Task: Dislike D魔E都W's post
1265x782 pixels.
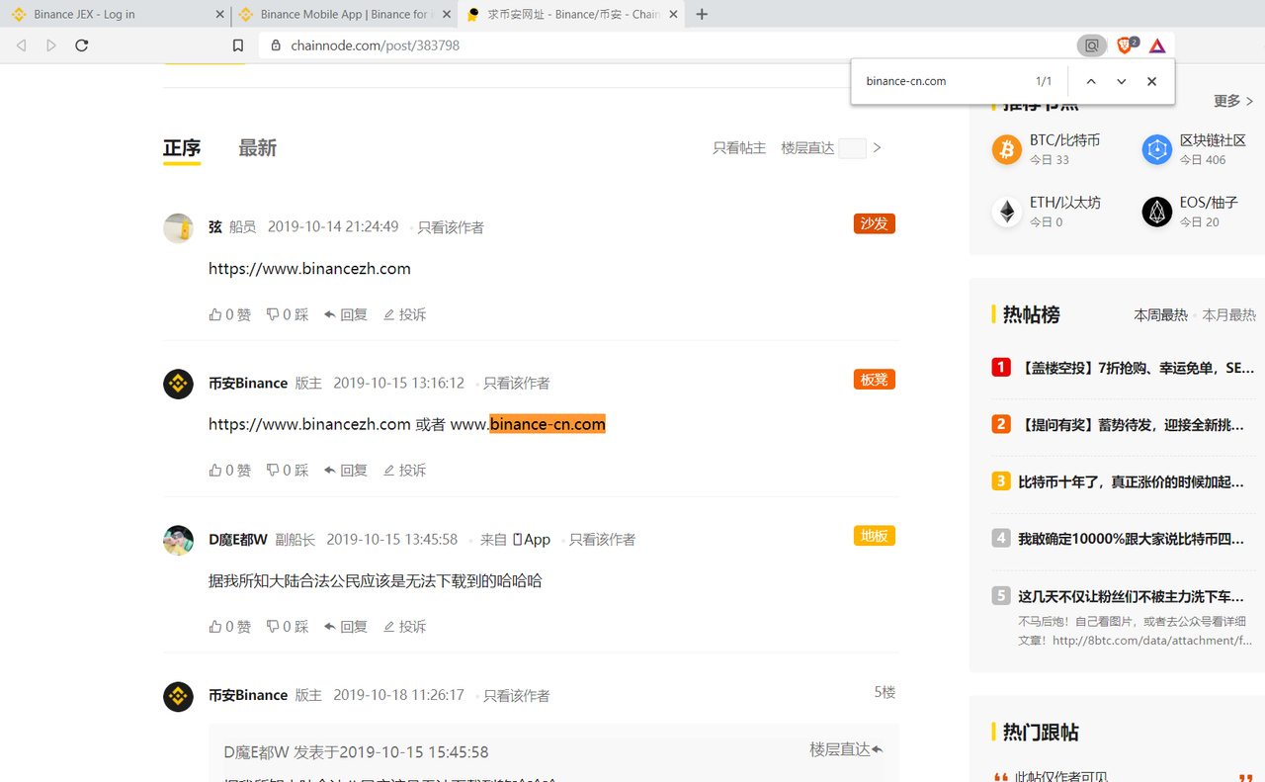Action: (x=288, y=627)
